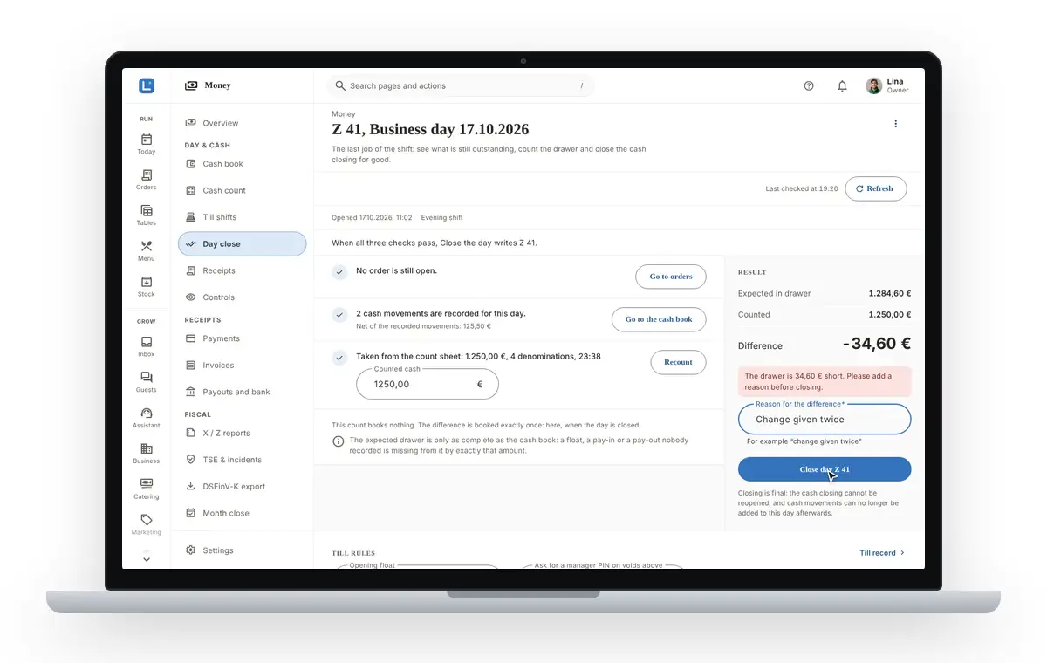Open the Day close sidebar item
The image size is (1047, 663).
(x=243, y=244)
